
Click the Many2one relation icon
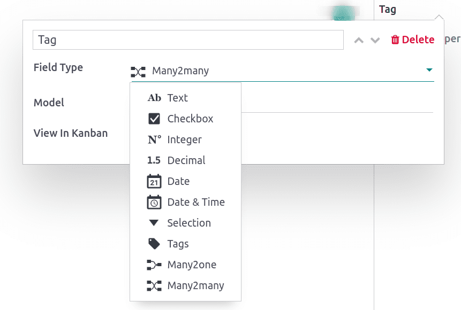click(x=154, y=265)
